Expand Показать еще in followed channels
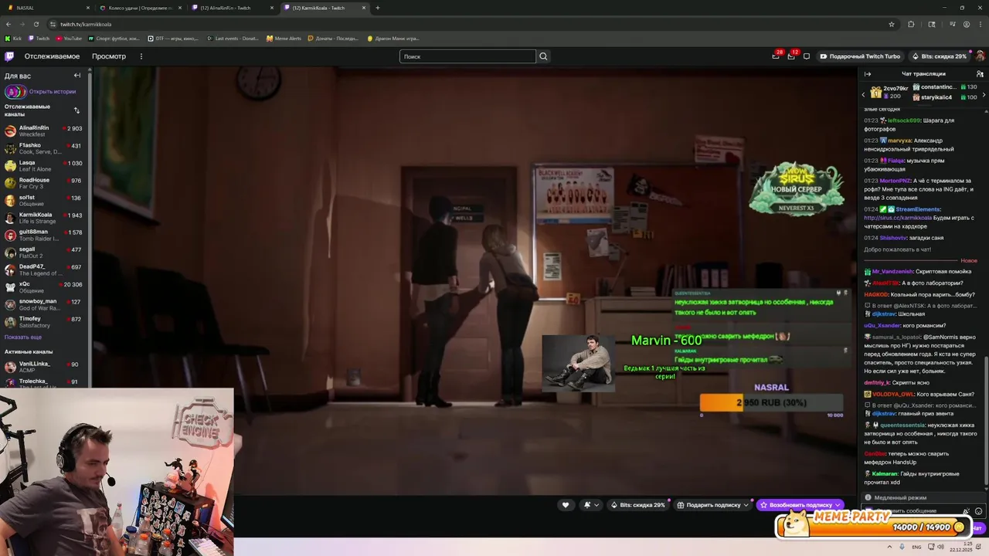 23,337
